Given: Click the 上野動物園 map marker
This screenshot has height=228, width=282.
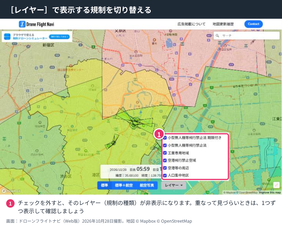Looking at the screenshot, I should [x=171, y=31].
